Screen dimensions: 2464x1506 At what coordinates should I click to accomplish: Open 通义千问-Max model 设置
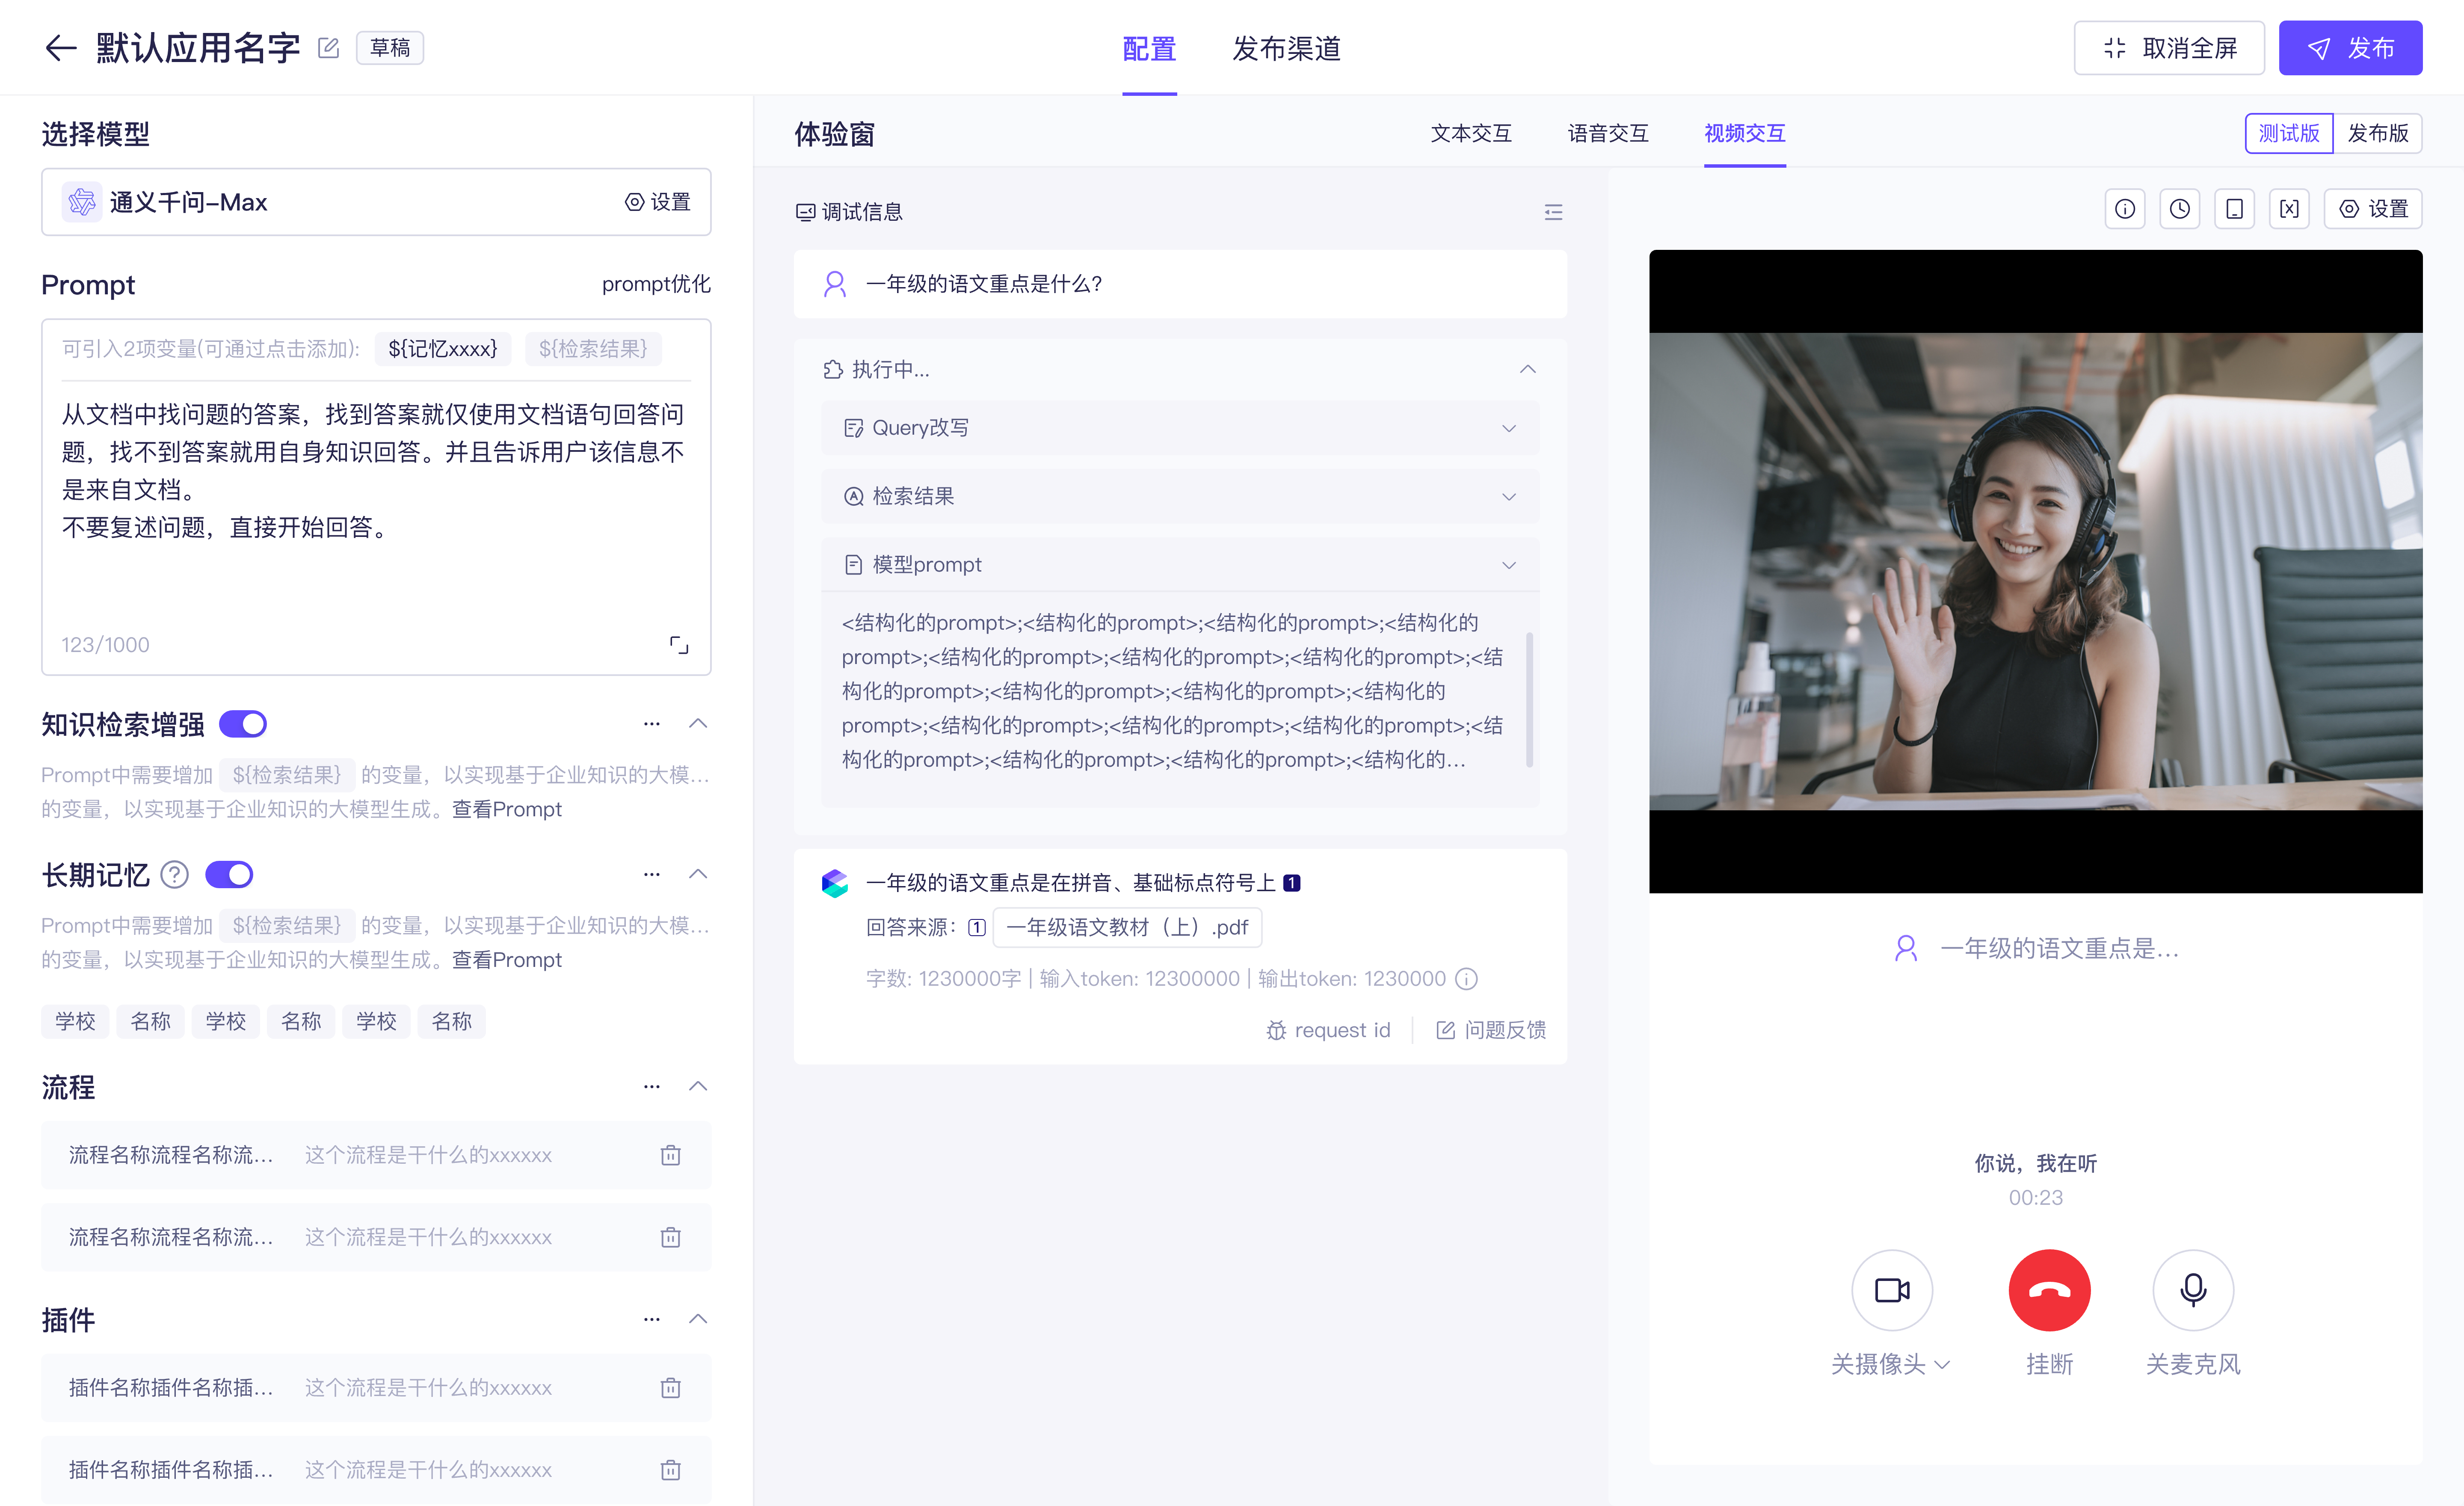tap(657, 202)
